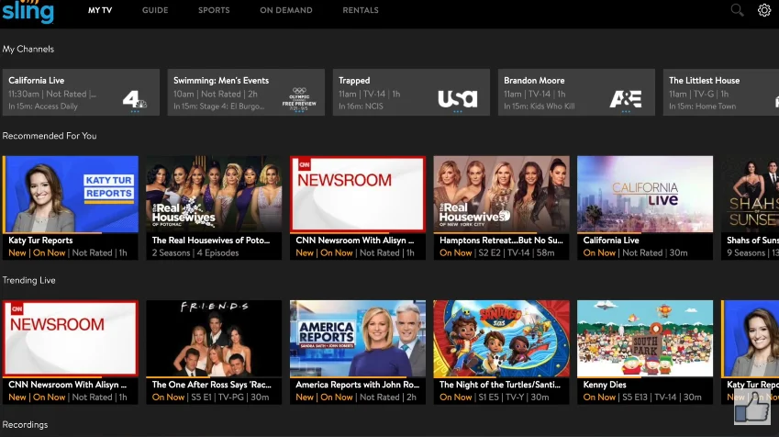The width and height of the screenshot is (779, 437).
Task: Open the settings gear icon
Action: point(764,10)
